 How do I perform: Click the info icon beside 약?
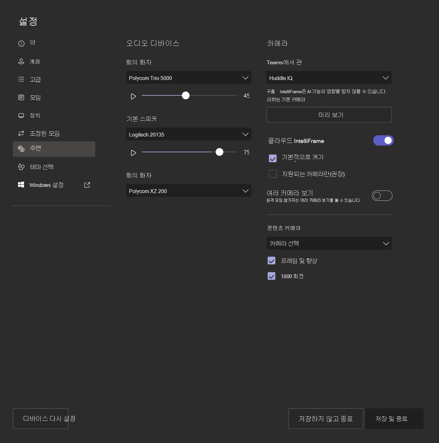(x=21, y=43)
